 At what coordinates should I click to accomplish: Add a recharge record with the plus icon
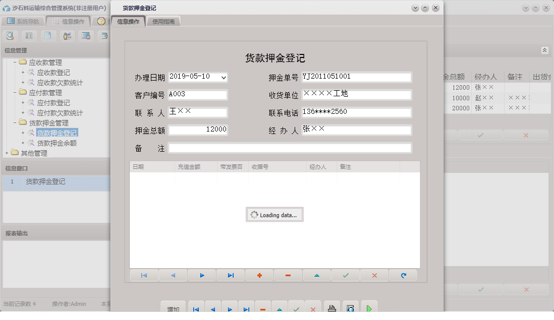coord(259,275)
